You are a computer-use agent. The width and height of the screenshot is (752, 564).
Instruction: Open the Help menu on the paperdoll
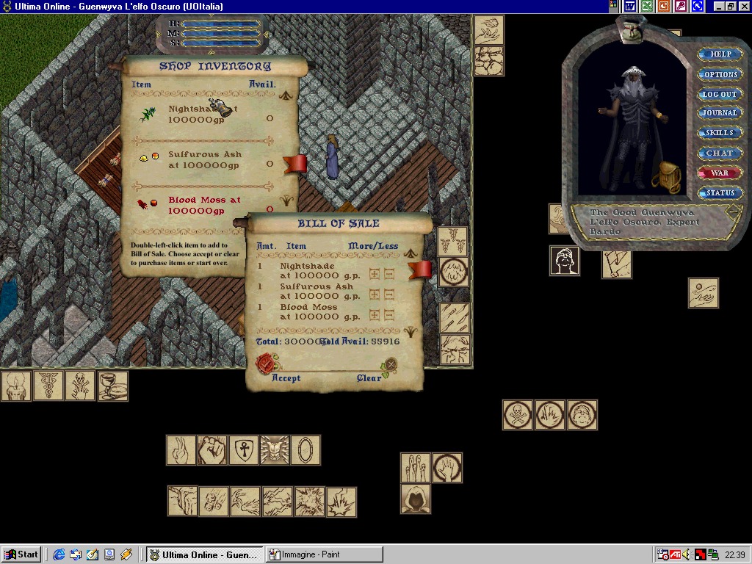(720, 54)
